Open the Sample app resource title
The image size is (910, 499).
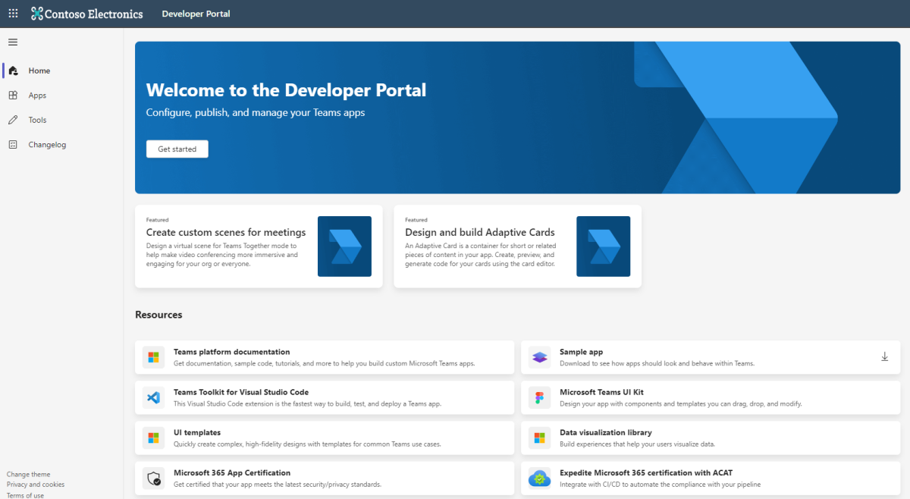coord(581,352)
